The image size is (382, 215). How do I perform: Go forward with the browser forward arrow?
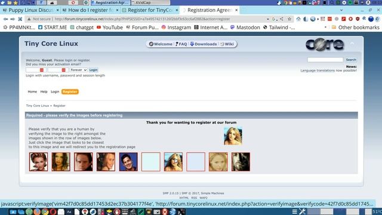pos(13,19)
